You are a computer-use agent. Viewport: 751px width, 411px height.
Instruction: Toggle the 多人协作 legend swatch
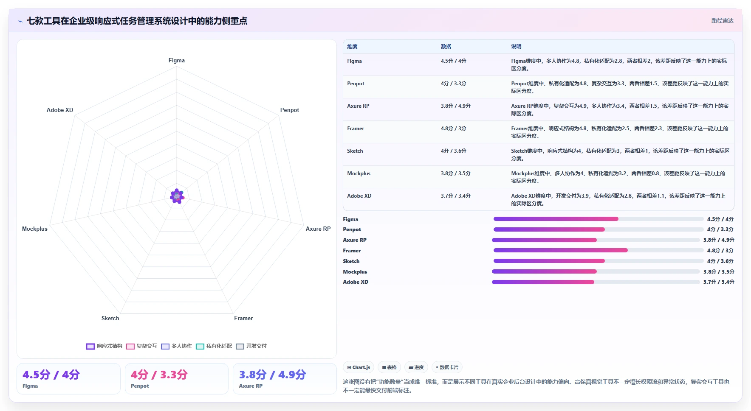165,346
